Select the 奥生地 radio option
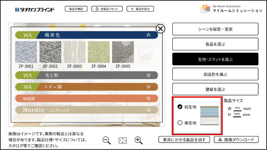The width and height of the screenshot is (267, 150). [180, 123]
